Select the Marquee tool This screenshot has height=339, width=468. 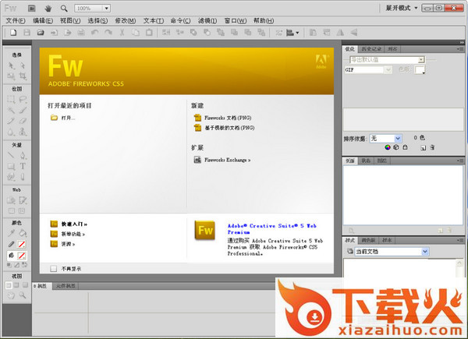point(11,99)
